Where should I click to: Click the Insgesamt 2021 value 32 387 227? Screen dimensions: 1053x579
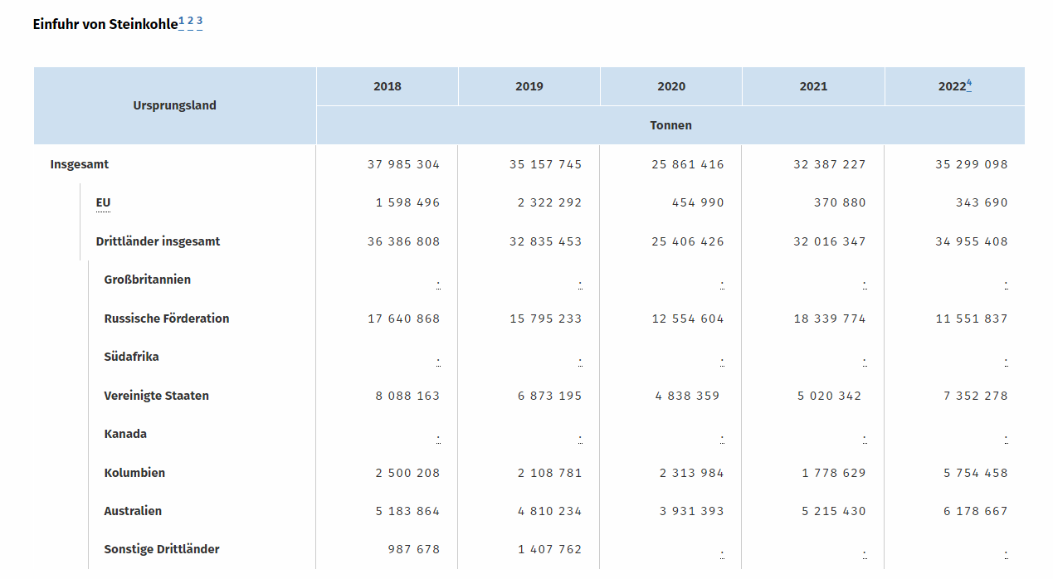829,164
